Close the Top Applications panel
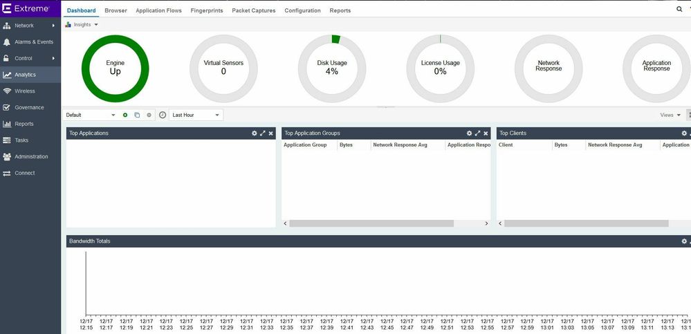This screenshot has width=691, height=334. coord(270,133)
